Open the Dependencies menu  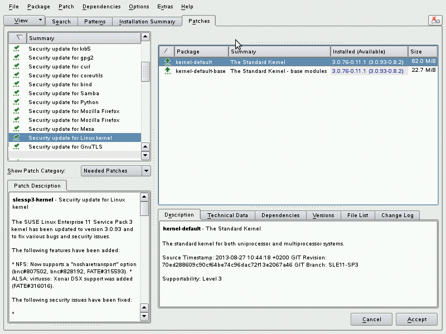tap(101, 7)
